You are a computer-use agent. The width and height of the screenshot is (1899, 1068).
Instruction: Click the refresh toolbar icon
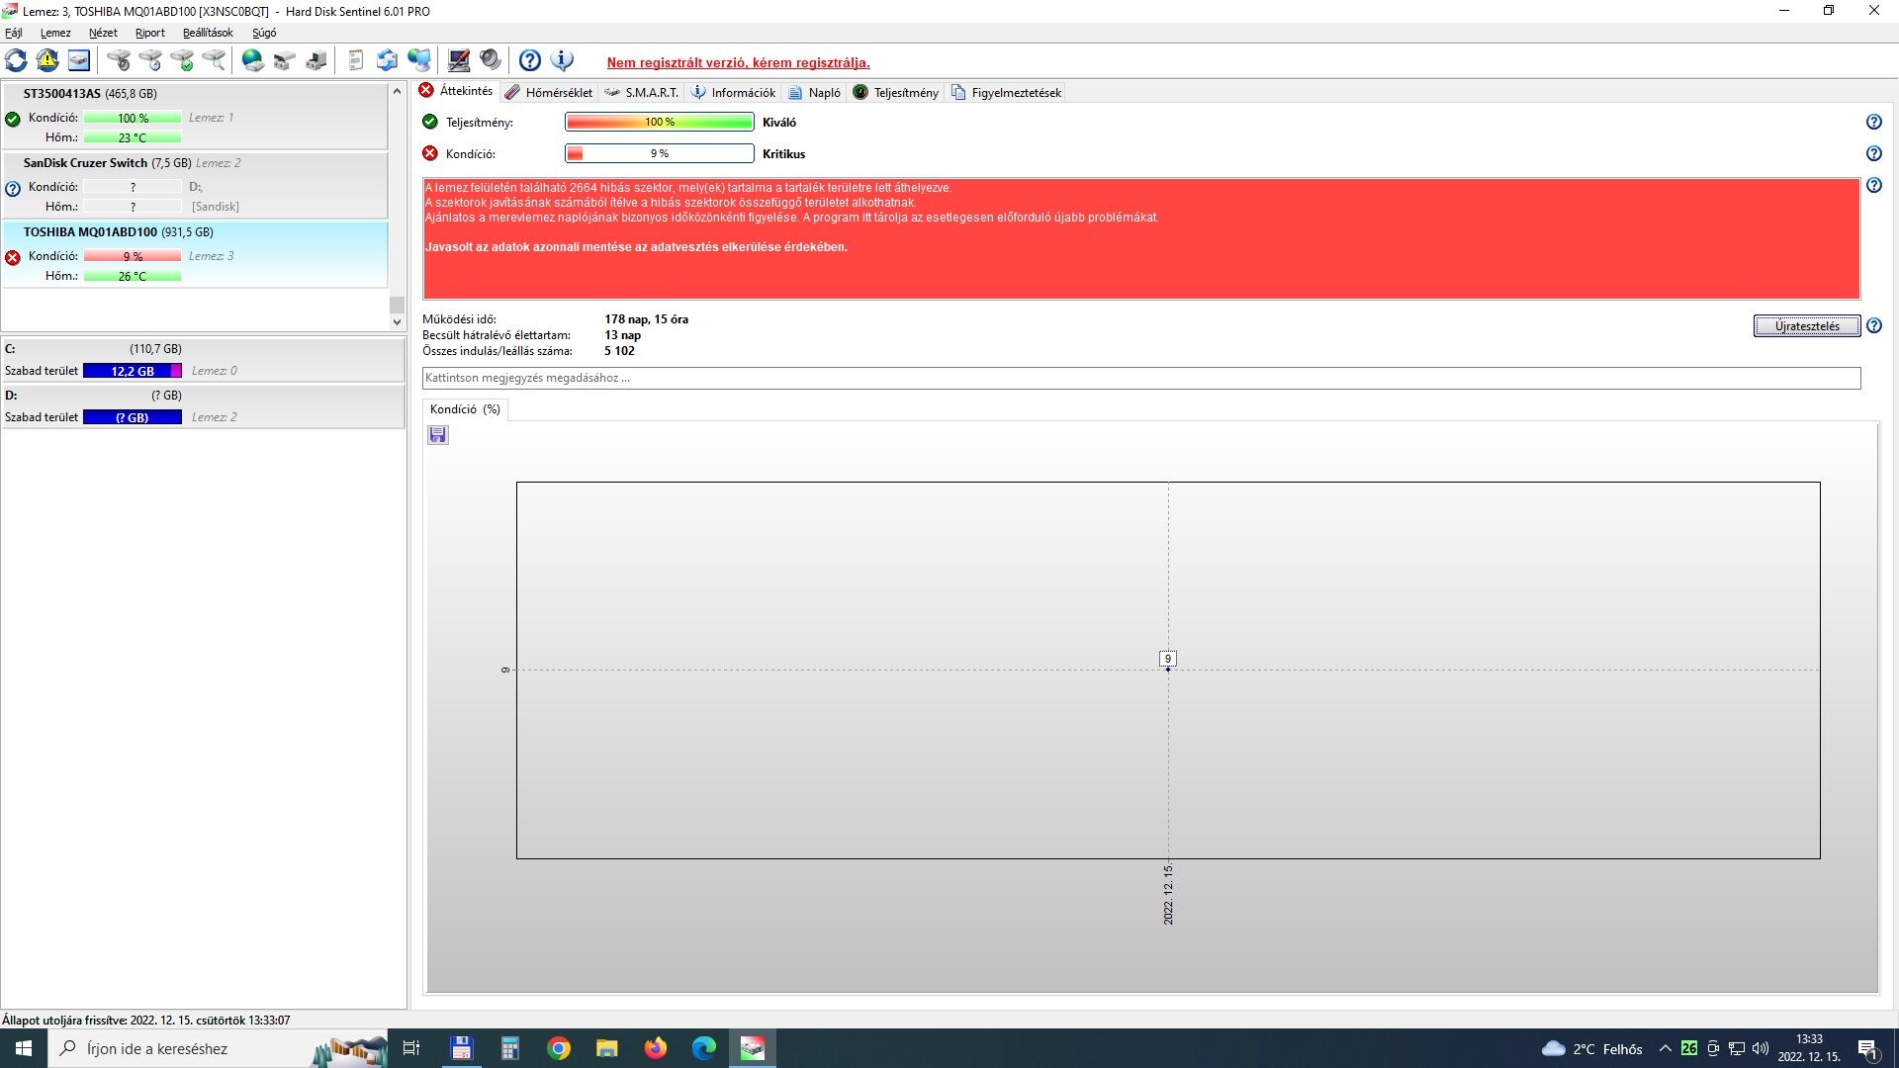[x=16, y=60]
